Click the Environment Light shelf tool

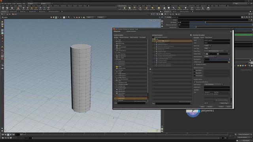[x=159, y=8]
